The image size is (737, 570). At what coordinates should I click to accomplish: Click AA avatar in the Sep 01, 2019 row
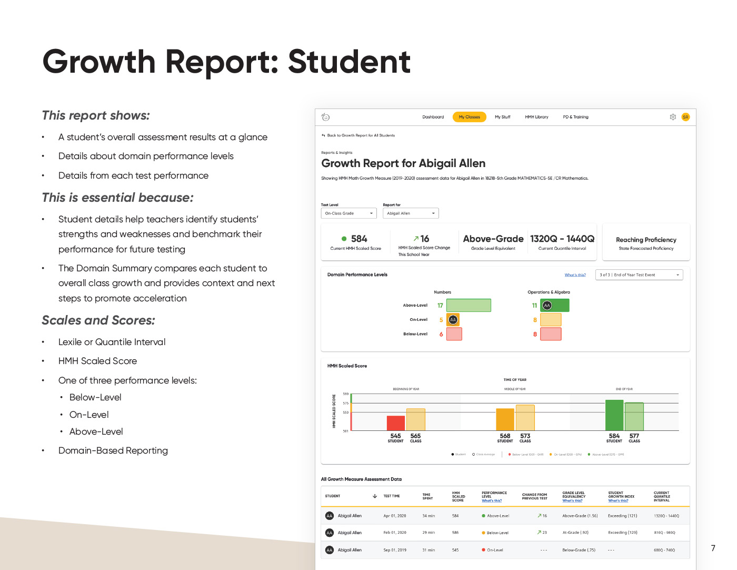tap(330, 550)
